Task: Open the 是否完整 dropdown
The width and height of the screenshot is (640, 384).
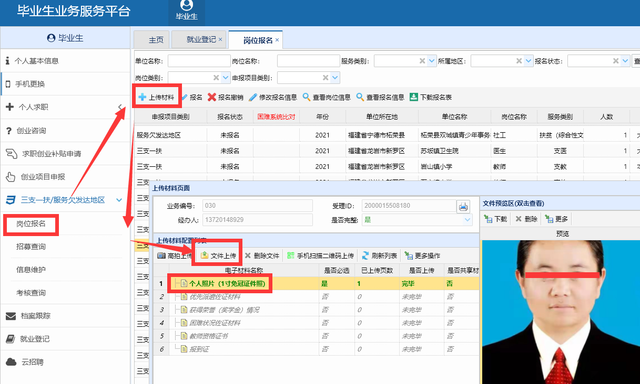Action: coord(468,220)
